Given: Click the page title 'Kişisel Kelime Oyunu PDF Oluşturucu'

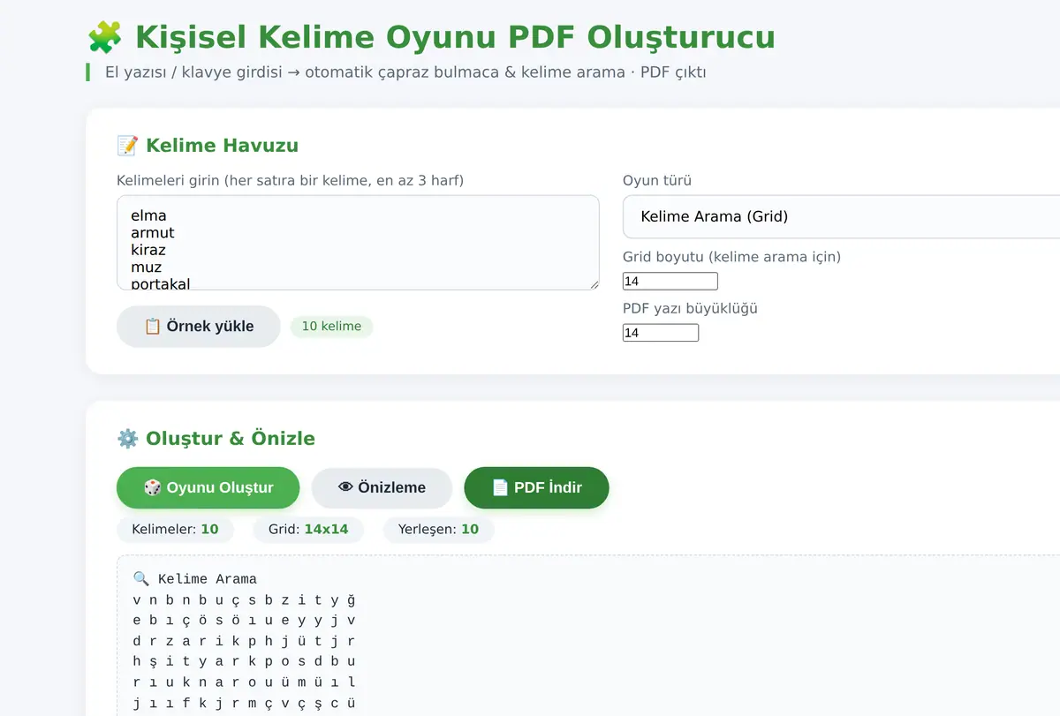Looking at the screenshot, I should 455,38.
